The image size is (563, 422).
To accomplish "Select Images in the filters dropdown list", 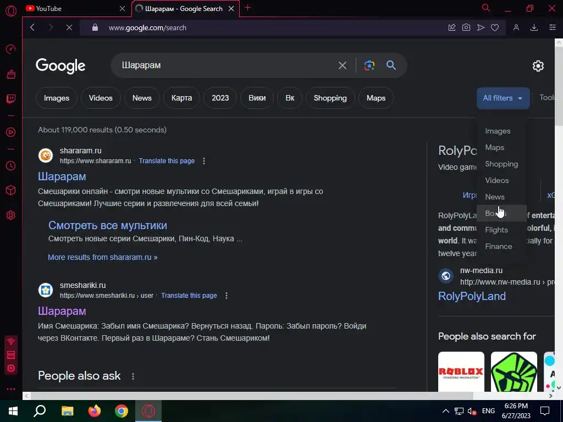I will click(x=498, y=131).
